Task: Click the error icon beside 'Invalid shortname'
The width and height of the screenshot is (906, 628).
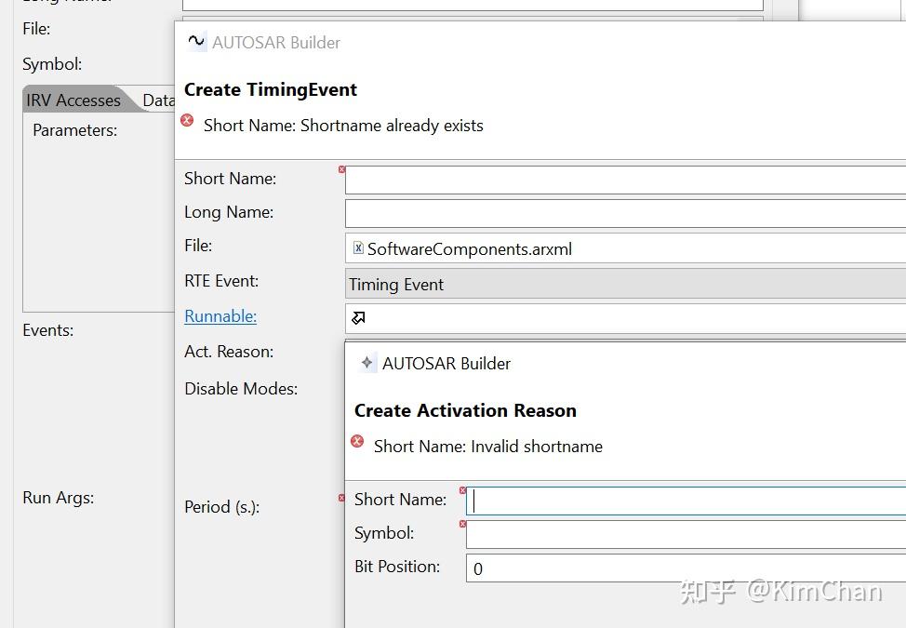Action: [x=357, y=442]
